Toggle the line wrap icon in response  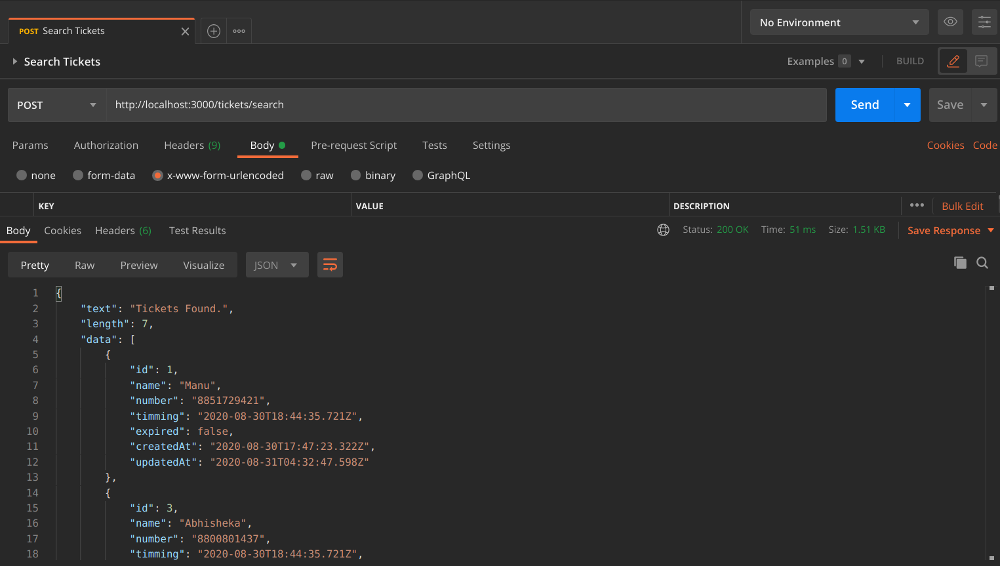point(330,265)
